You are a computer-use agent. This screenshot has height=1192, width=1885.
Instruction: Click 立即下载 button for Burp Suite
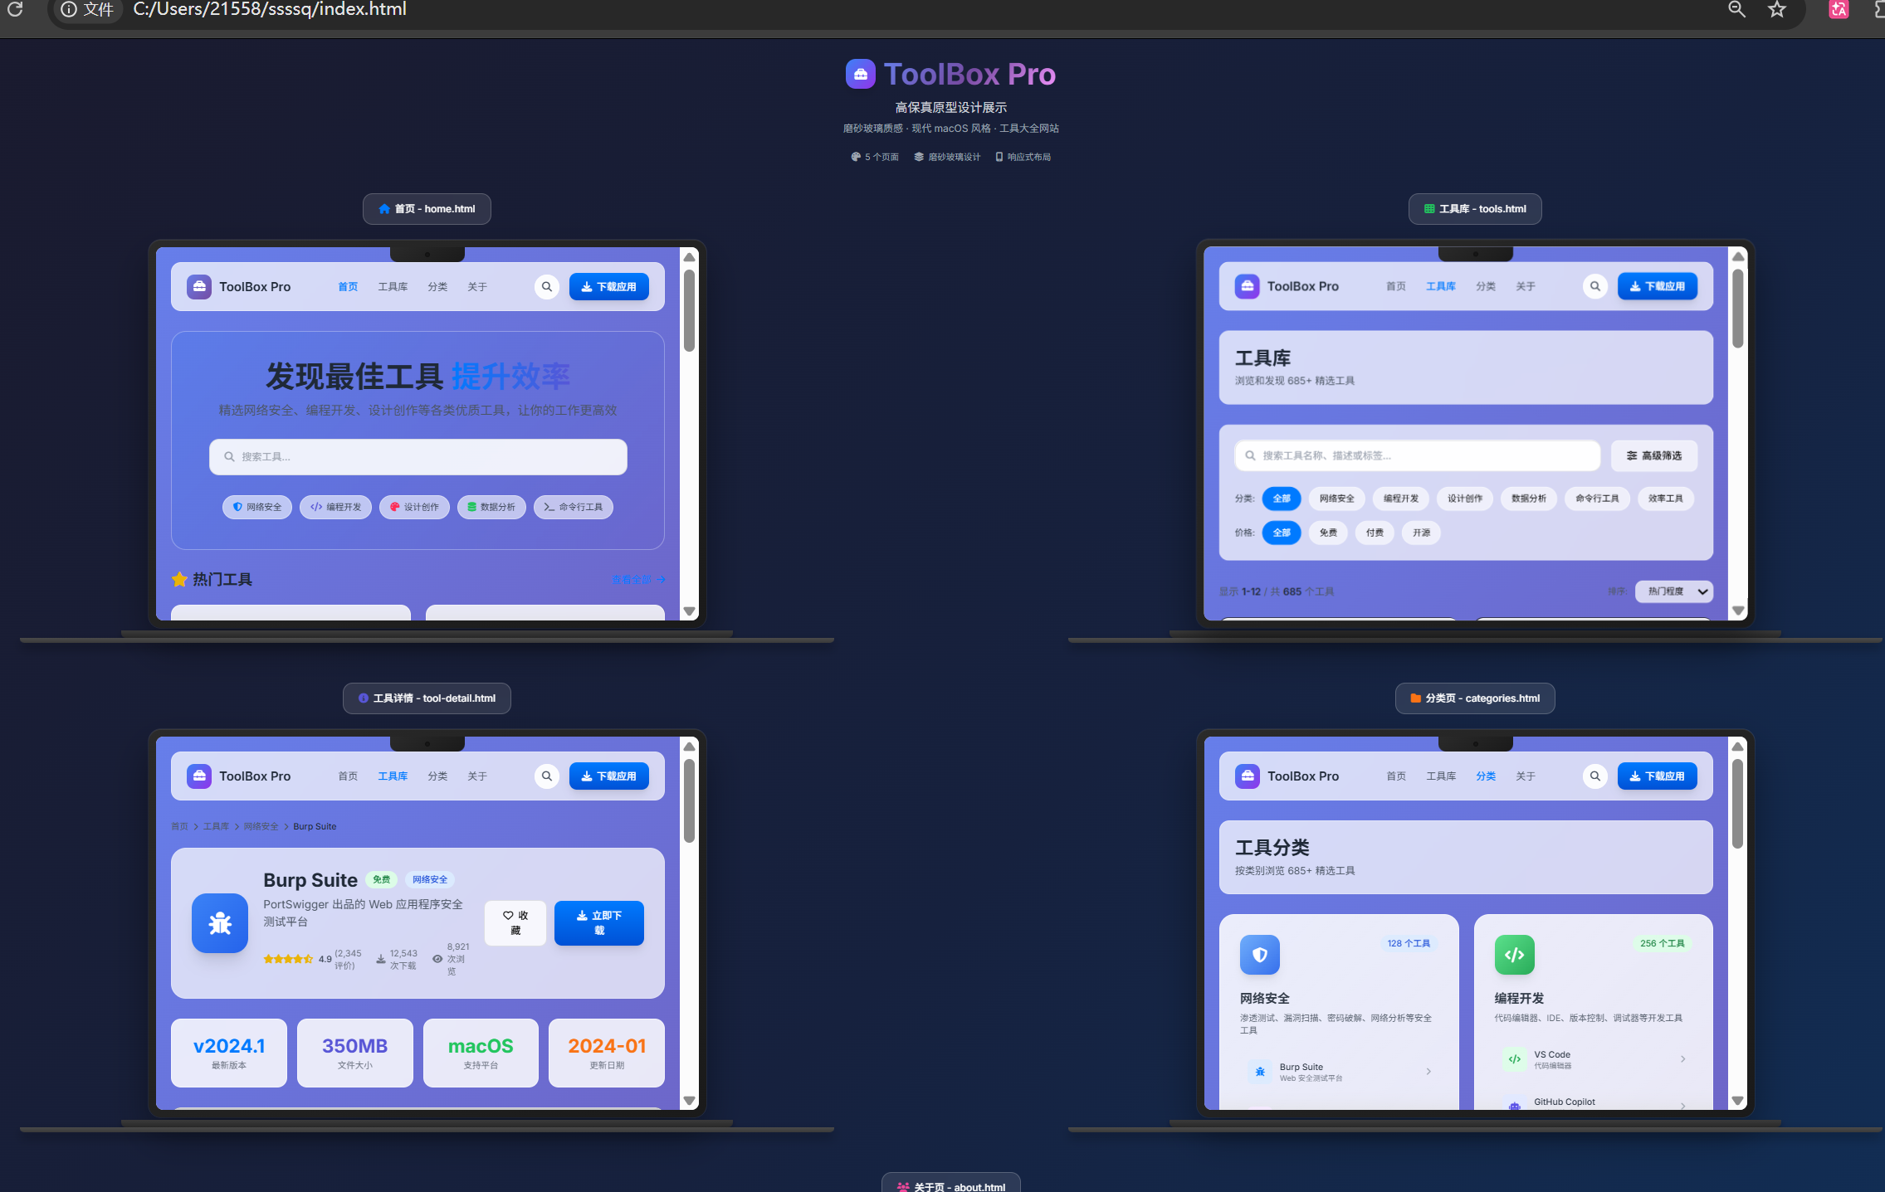(x=599, y=923)
